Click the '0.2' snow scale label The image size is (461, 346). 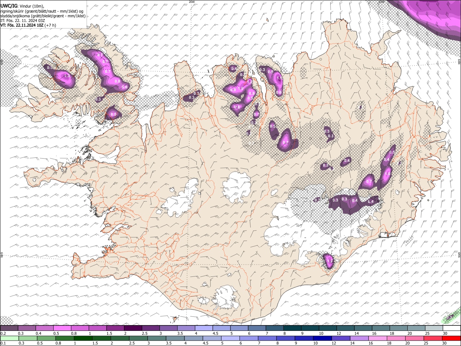point(3,333)
